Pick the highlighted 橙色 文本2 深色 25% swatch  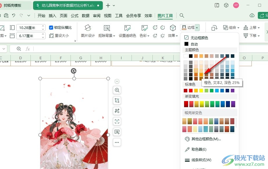(x=201, y=75)
